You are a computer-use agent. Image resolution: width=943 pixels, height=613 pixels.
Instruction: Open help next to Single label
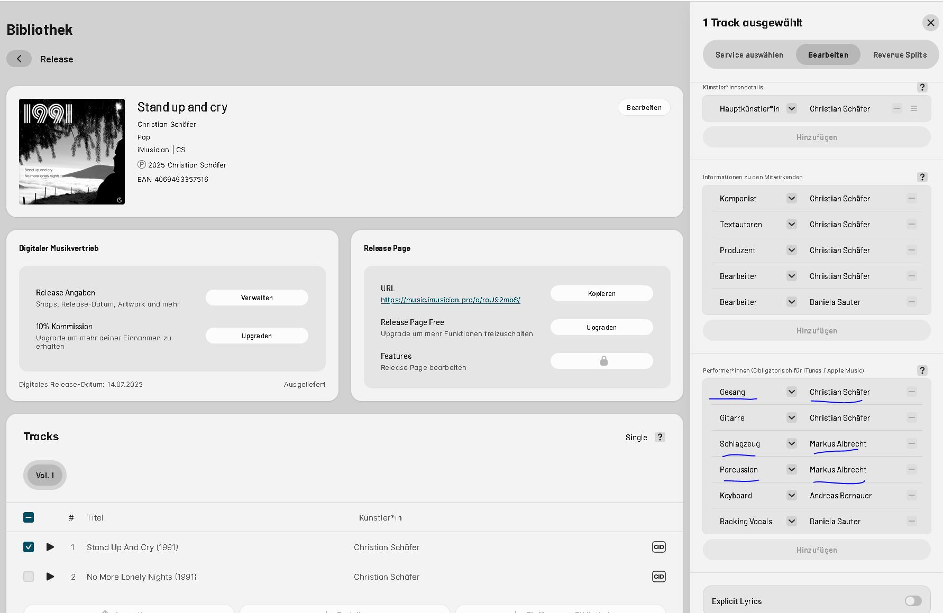coord(660,437)
